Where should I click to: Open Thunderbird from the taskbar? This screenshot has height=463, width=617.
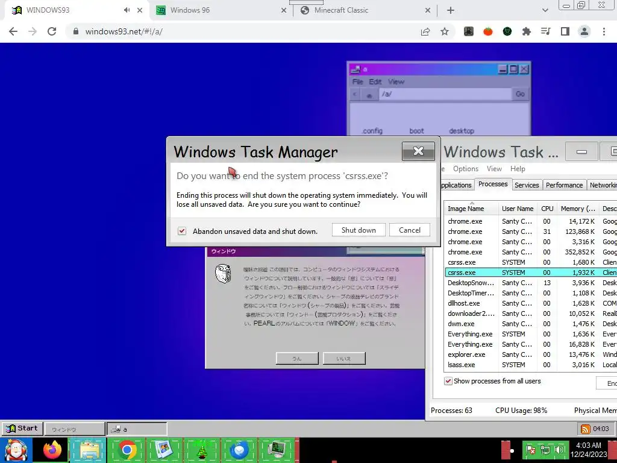coord(239,450)
